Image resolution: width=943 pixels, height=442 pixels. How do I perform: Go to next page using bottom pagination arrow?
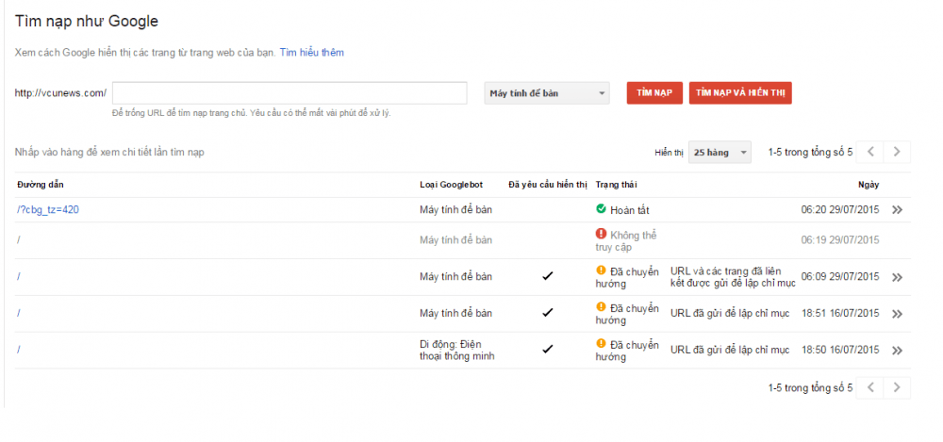(897, 388)
